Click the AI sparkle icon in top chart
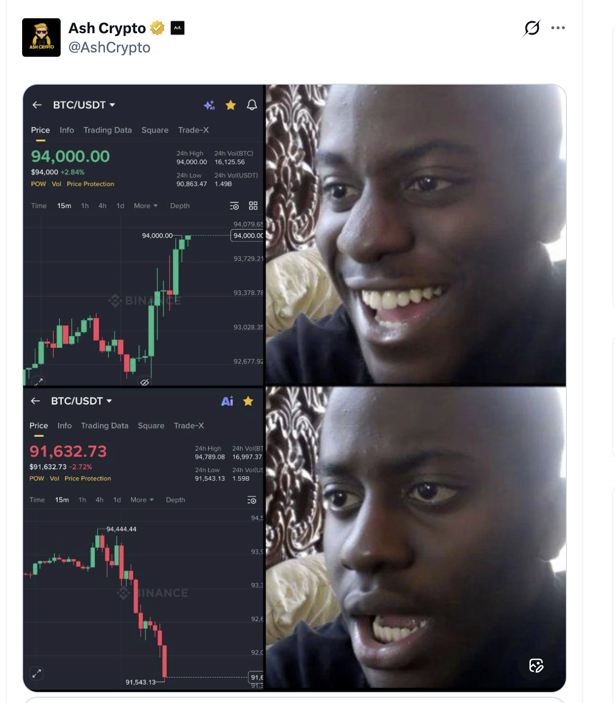Screen dimensions: 615x703 coord(209,105)
